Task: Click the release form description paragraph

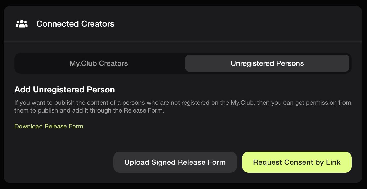Action: pos(183,107)
